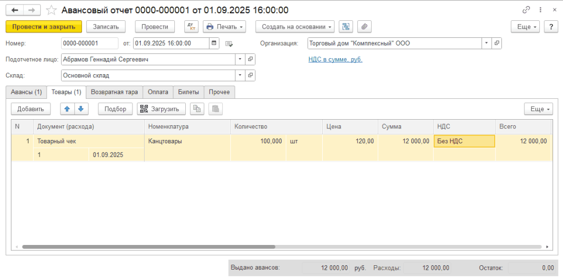
Task: Open calendar picker for document date
Action: [214, 43]
